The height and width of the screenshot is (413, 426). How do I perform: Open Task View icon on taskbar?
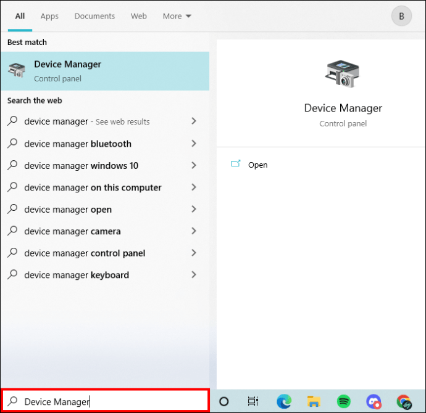pos(253,401)
